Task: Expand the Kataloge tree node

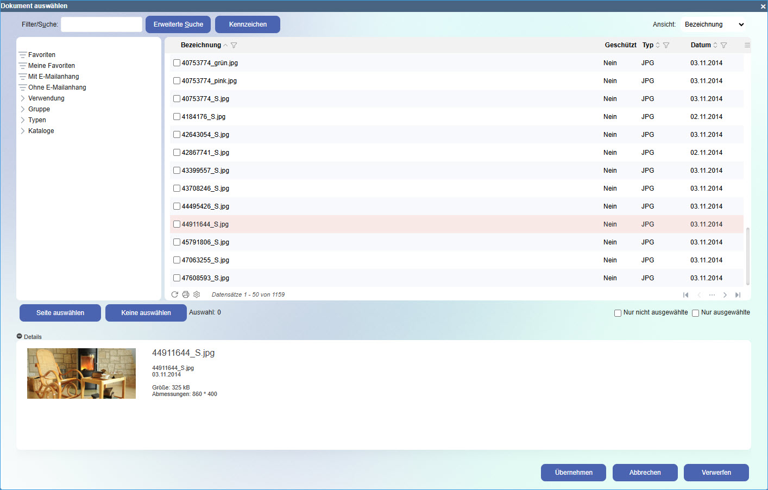Action: tap(23, 131)
